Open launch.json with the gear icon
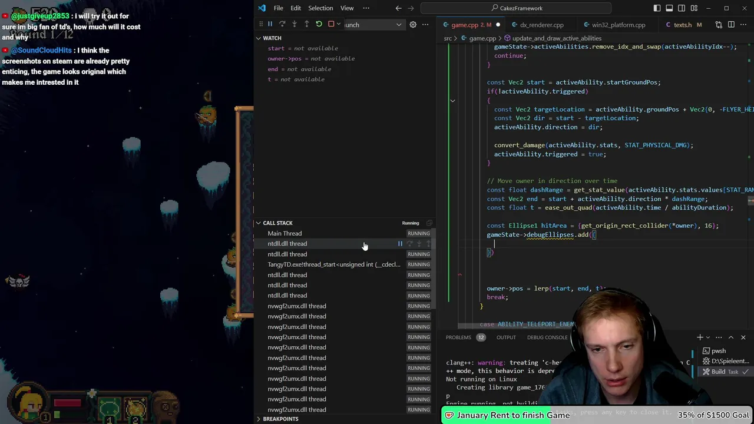The image size is (754, 424). (413, 25)
